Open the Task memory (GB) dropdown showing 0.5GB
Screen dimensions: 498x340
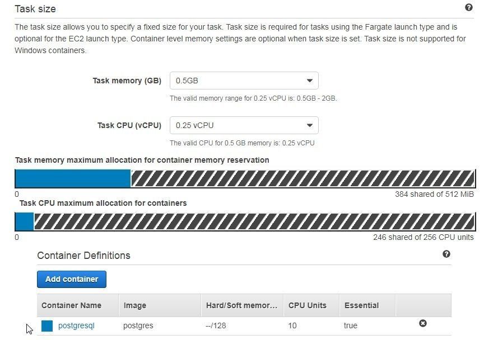tap(244, 81)
